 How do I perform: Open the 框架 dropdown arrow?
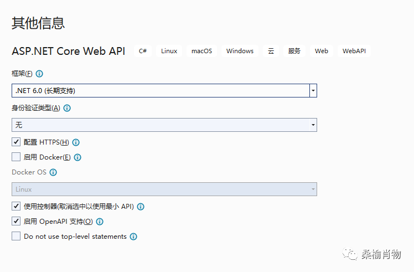[313, 91]
